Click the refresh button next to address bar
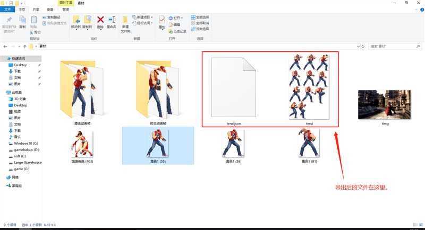 [363, 47]
